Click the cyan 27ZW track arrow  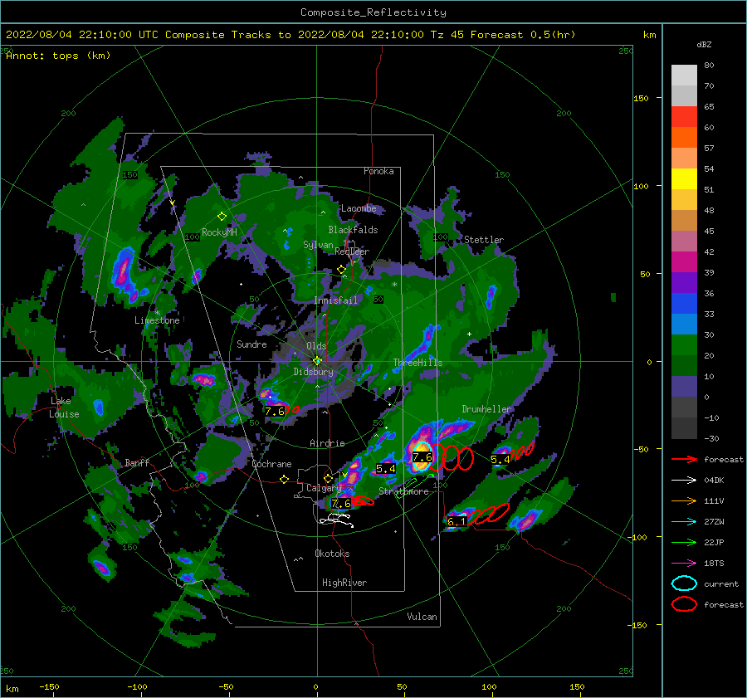coord(684,522)
